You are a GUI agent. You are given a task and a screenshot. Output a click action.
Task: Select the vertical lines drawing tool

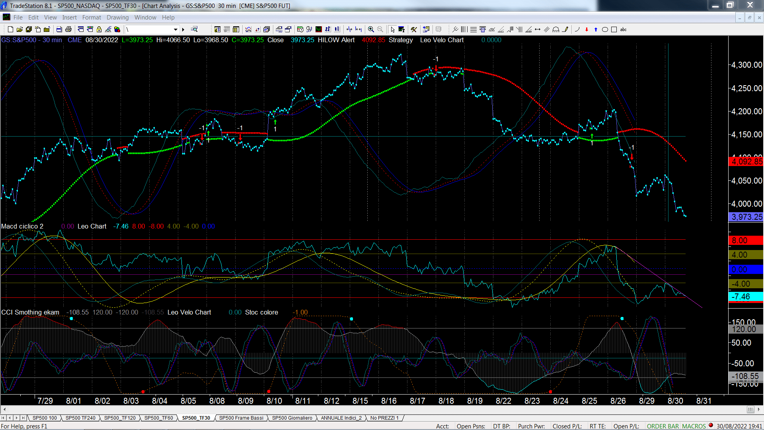point(464,29)
